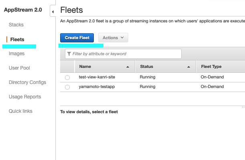Open Directory Configs in the sidebar
This screenshot has height=160, width=245.
[28, 82]
